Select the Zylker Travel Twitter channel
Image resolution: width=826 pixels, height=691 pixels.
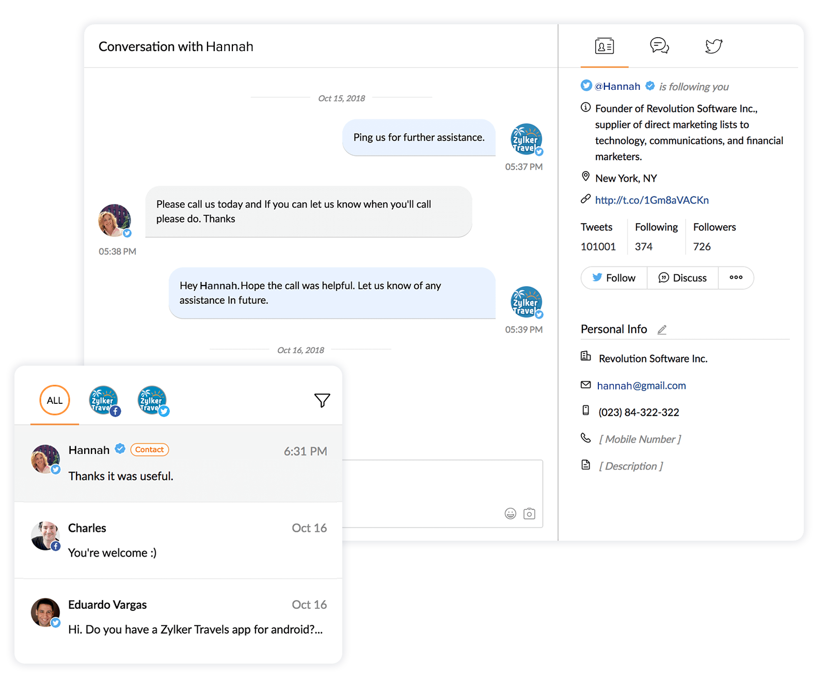point(152,401)
